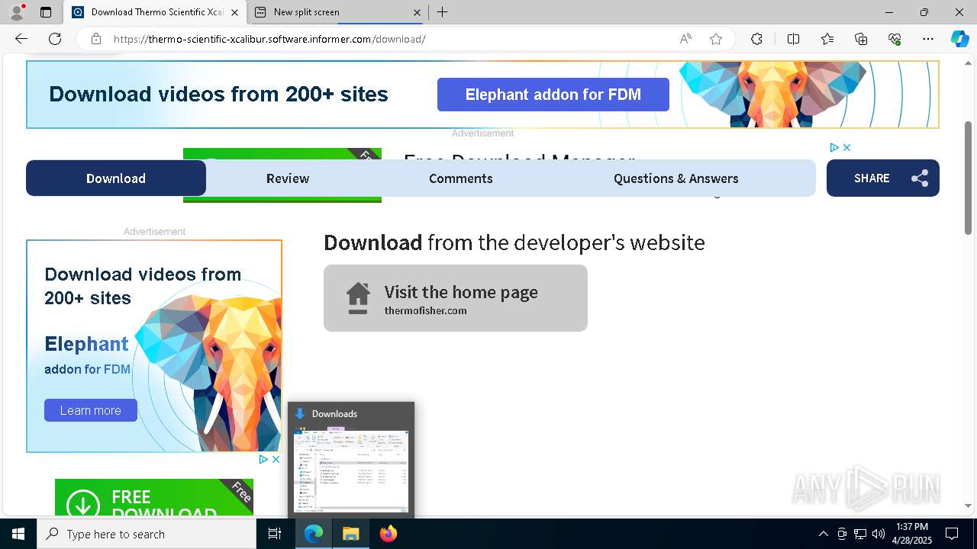Click Learn more in Elephant ad
The height and width of the screenshot is (549, 977).
click(x=91, y=410)
